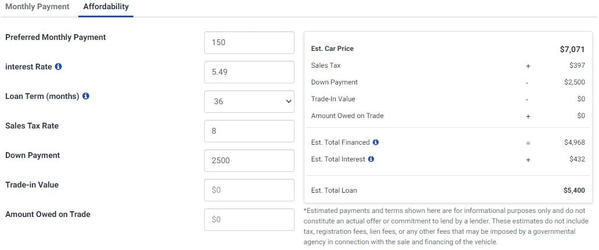Focus the Preferred Monthly Payment field
The image size is (599, 250).
pos(249,42)
